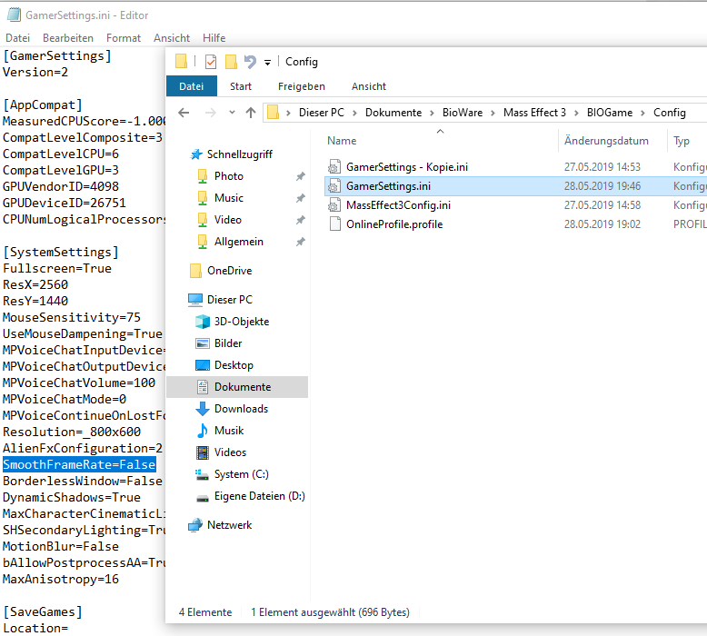The image size is (707, 636).
Task: Click Dokumente breadcrumb in address bar
Action: (393, 113)
